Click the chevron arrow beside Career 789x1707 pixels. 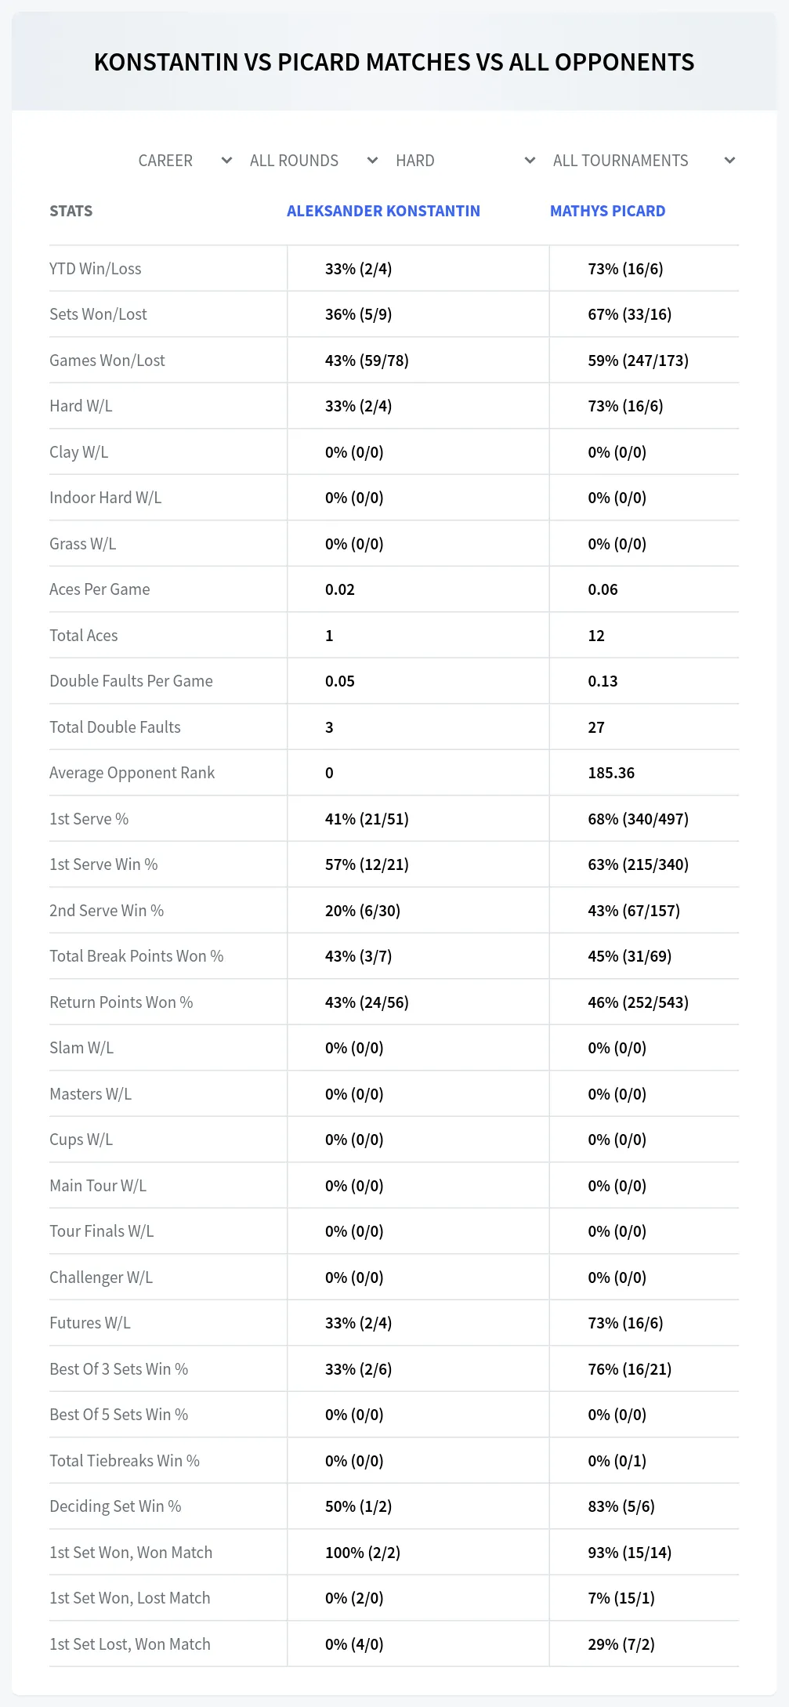coord(226,161)
